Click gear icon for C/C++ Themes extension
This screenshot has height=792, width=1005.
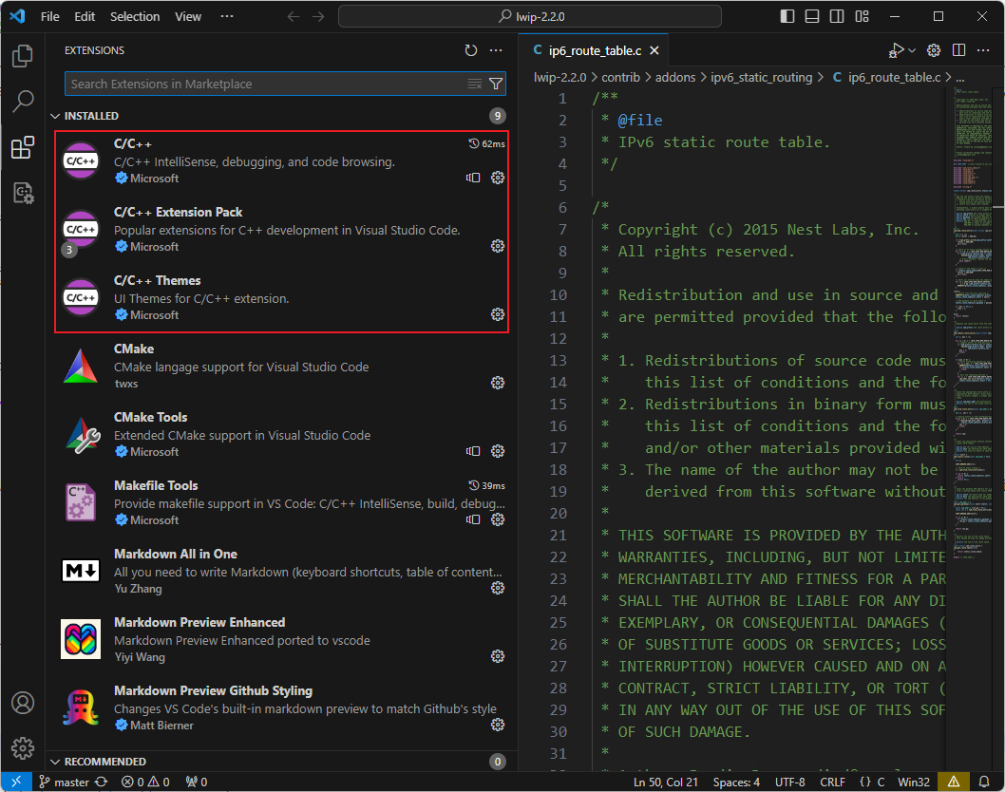tap(497, 314)
